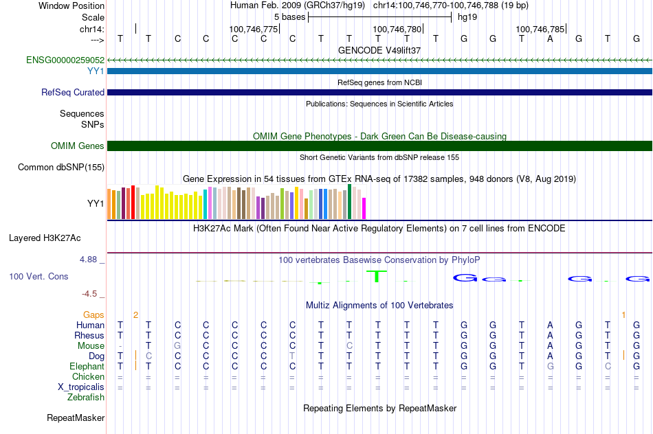Screen dimensions: 653x434
Task: Click the 'GENCODE V49lift37' track title
Action: (x=379, y=50)
